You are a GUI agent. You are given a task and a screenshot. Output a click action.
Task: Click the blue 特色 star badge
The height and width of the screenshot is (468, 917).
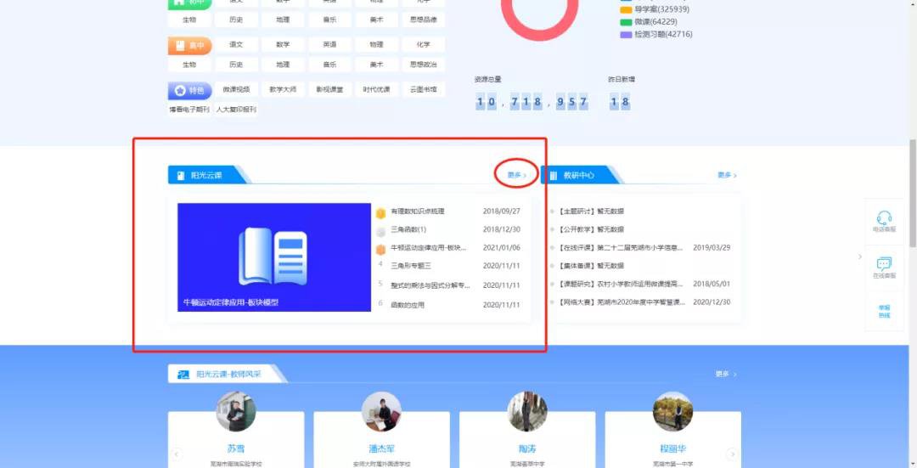[188, 90]
